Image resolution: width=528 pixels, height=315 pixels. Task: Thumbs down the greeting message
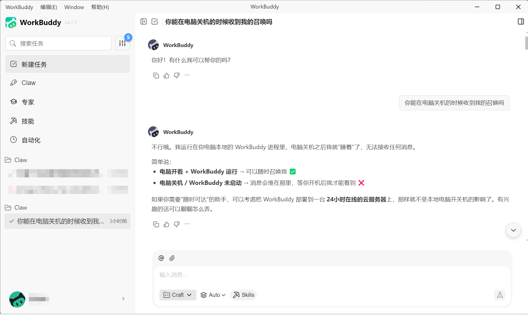(177, 75)
